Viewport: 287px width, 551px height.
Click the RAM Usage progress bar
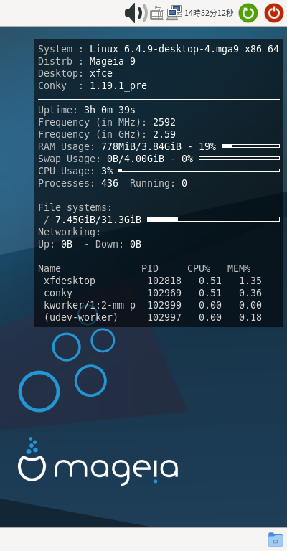click(250, 146)
